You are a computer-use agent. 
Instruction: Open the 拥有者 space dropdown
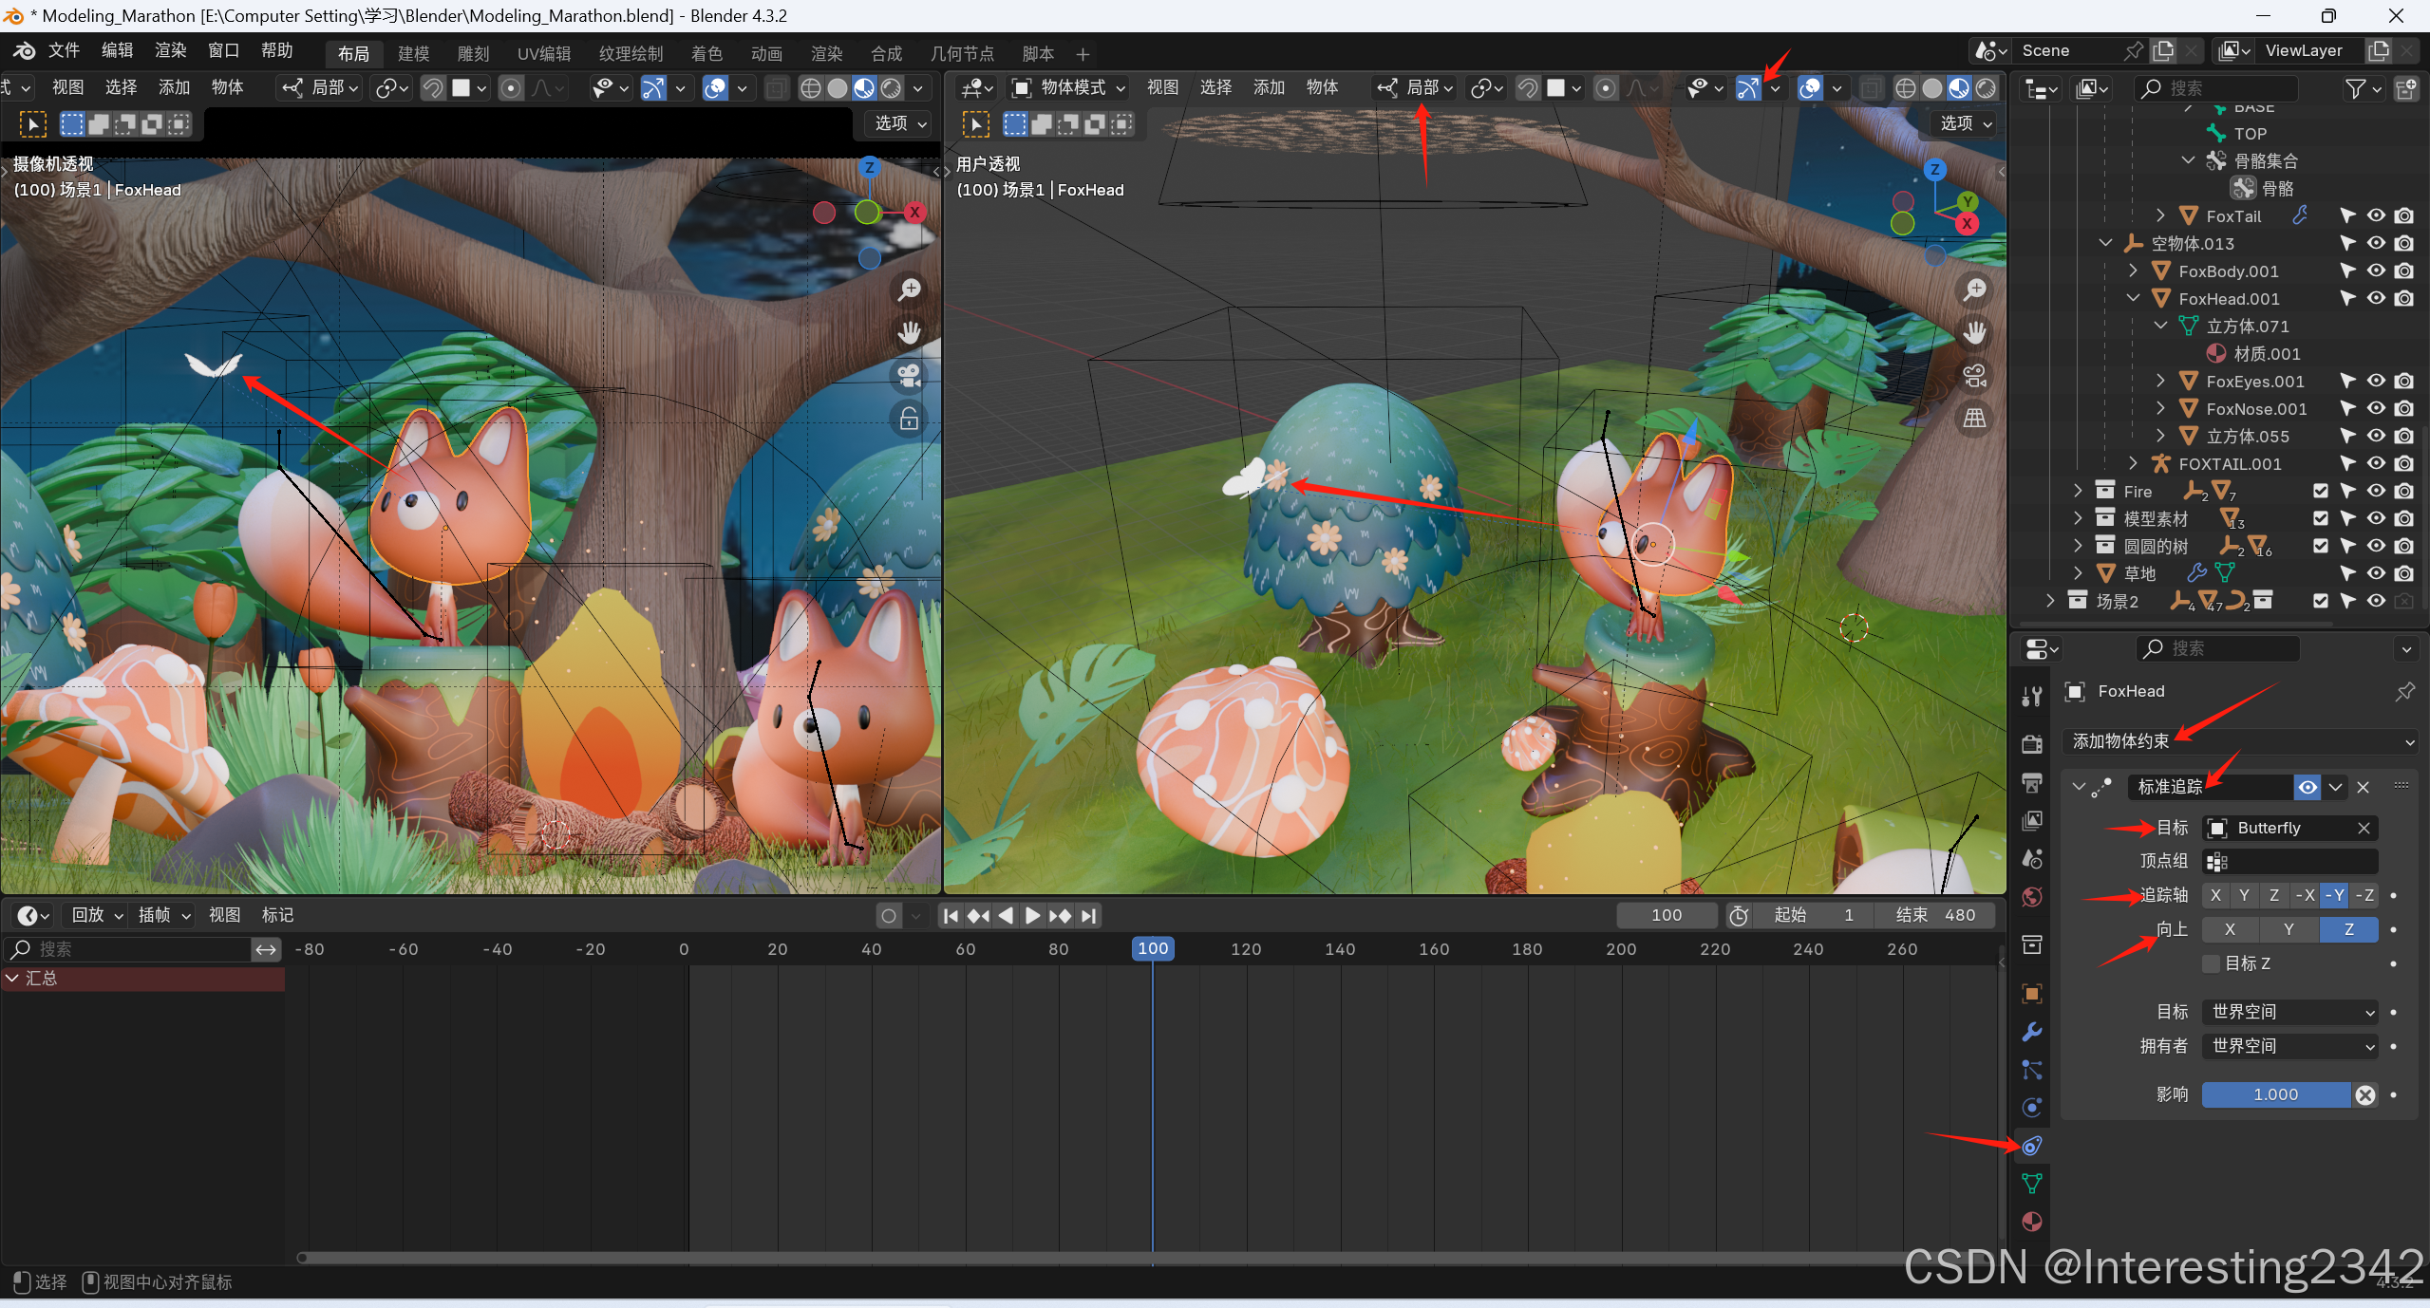[2289, 1046]
